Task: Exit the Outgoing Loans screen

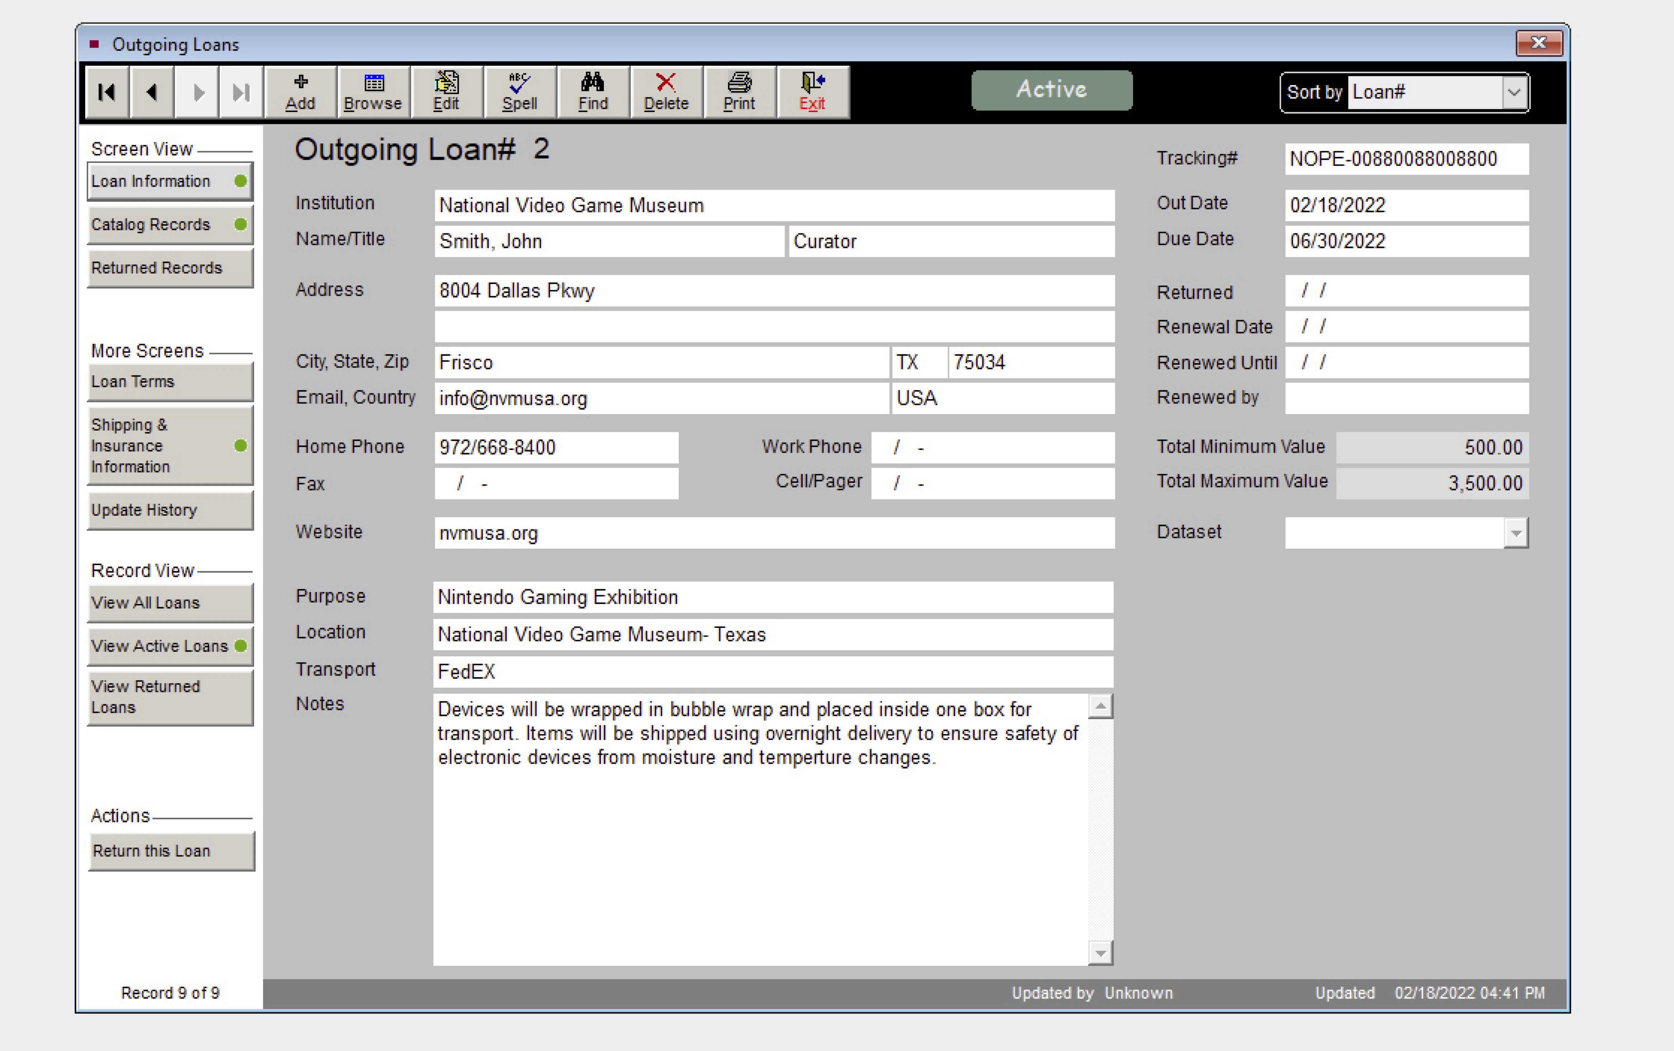Action: [x=812, y=93]
